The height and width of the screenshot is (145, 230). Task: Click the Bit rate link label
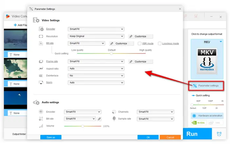[50, 43]
